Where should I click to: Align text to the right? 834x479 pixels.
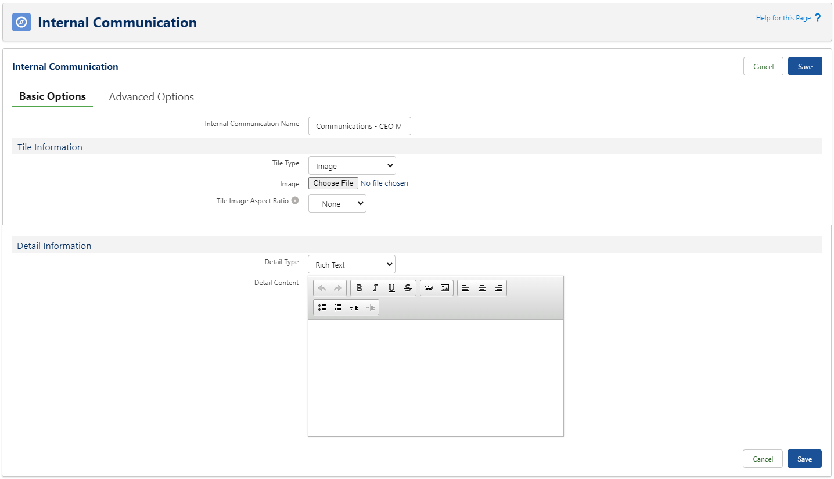(498, 288)
